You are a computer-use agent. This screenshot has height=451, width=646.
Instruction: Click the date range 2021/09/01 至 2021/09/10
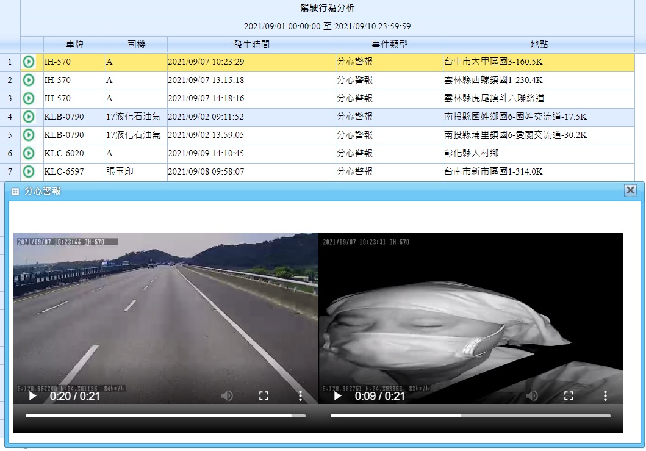click(x=327, y=26)
